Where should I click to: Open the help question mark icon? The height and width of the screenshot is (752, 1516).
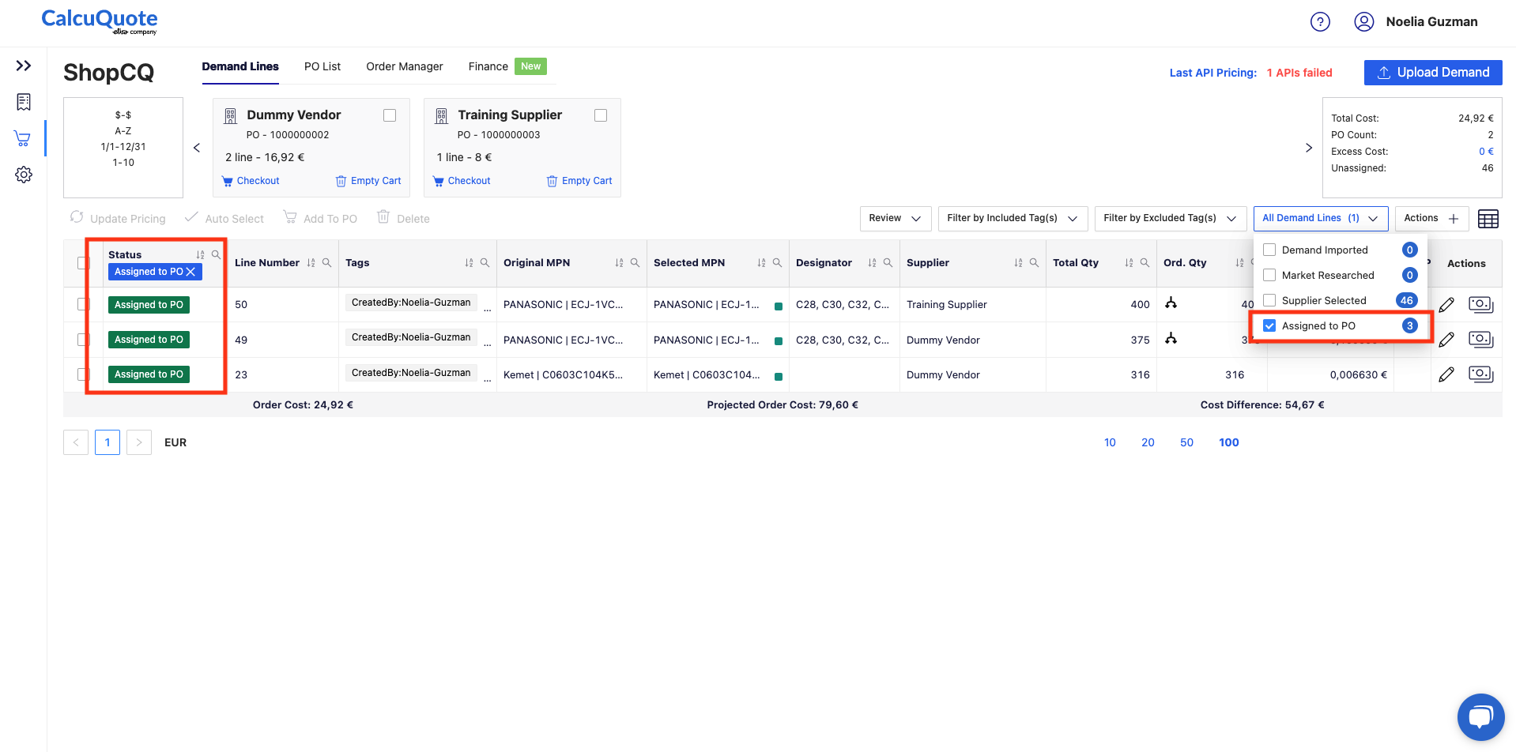pos(1320,22)
